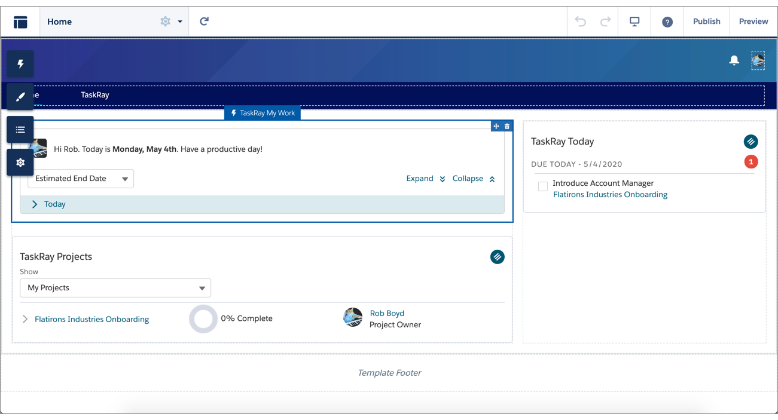778x420 pixels.
Task: Open the Estimated End Date dropdown
Action: 81,179
